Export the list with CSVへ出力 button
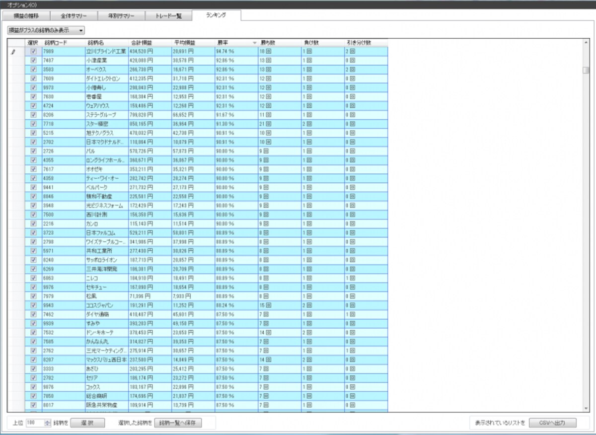This screenshot has width=596, height=435. [552, 423]
